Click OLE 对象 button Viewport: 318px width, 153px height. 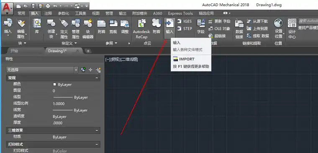(x=219, y=29)
